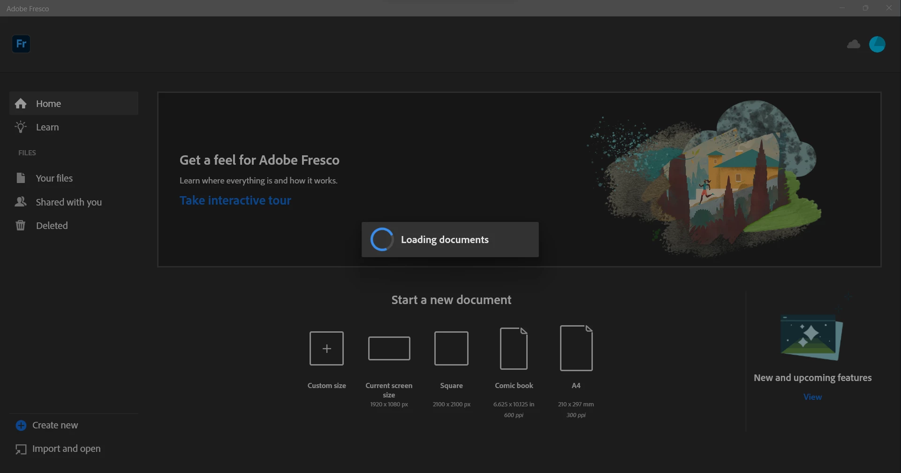
Task: Click the 210 x 297 mm text
Action: pyautogui.click(x=576, y=404)
